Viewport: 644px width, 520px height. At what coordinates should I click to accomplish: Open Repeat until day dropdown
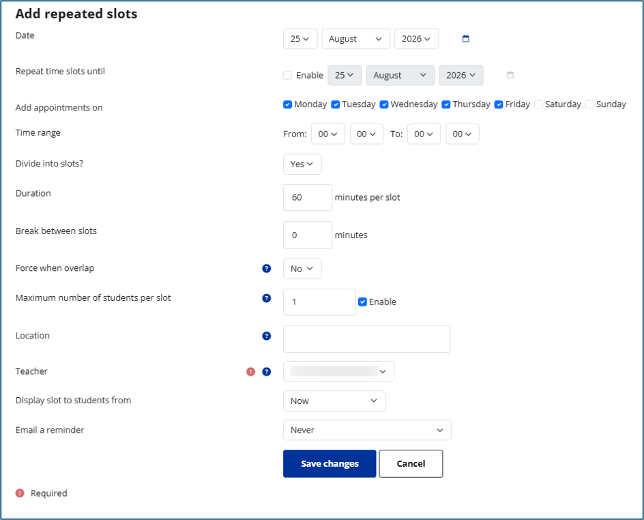(345, 75)
